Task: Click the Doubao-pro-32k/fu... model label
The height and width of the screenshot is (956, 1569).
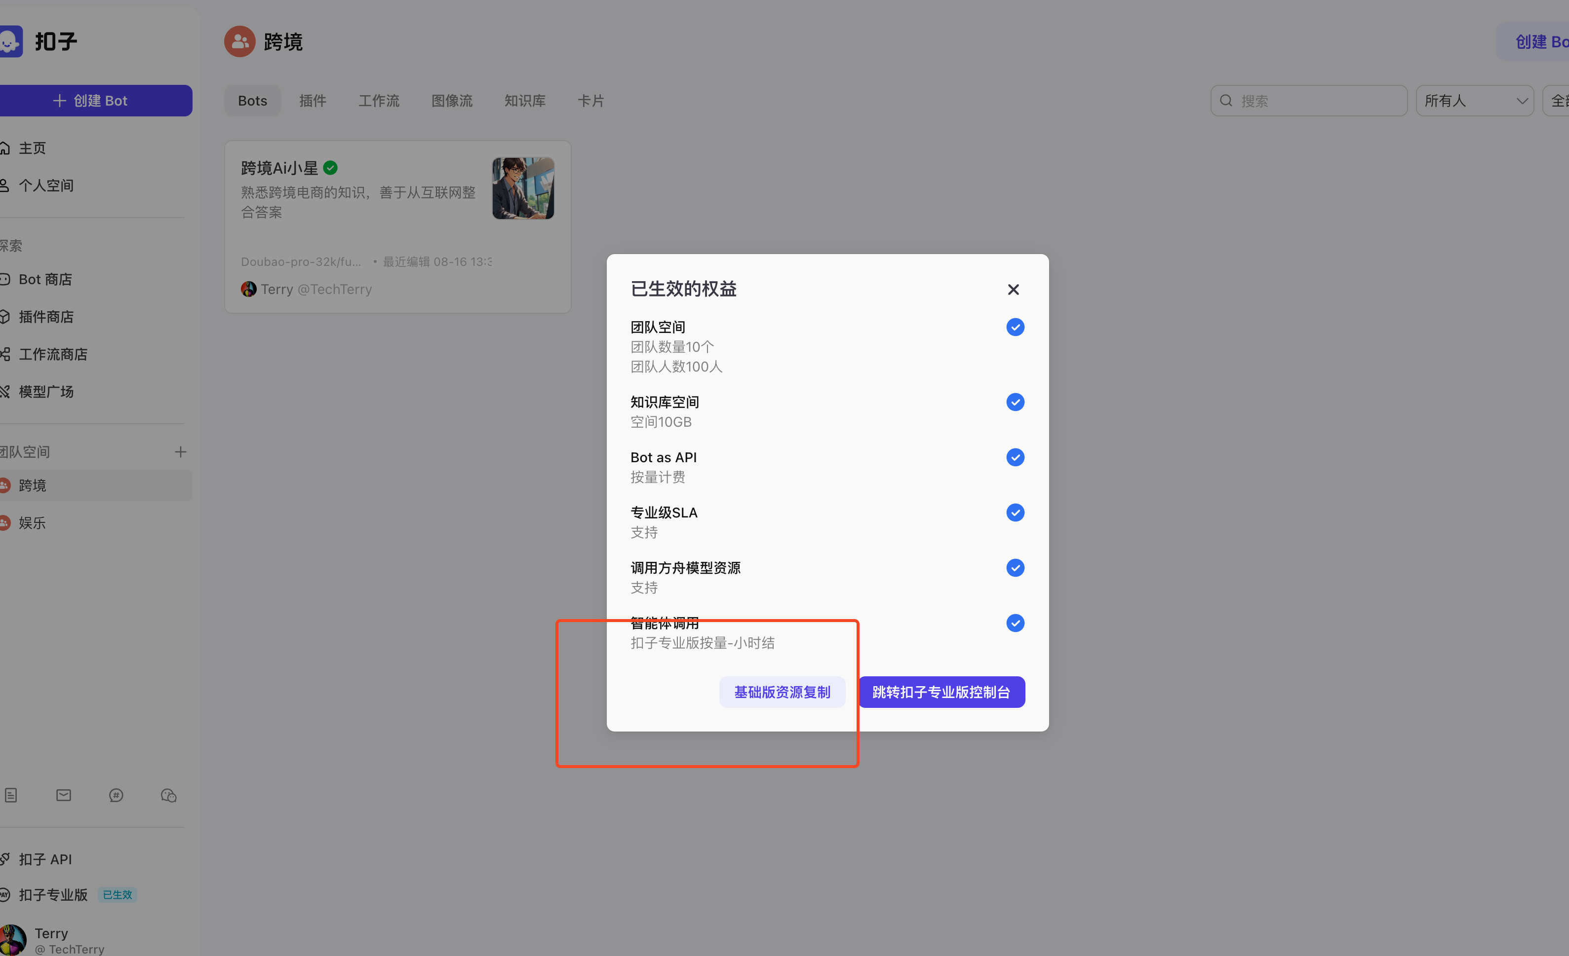Action: point(301,261)
